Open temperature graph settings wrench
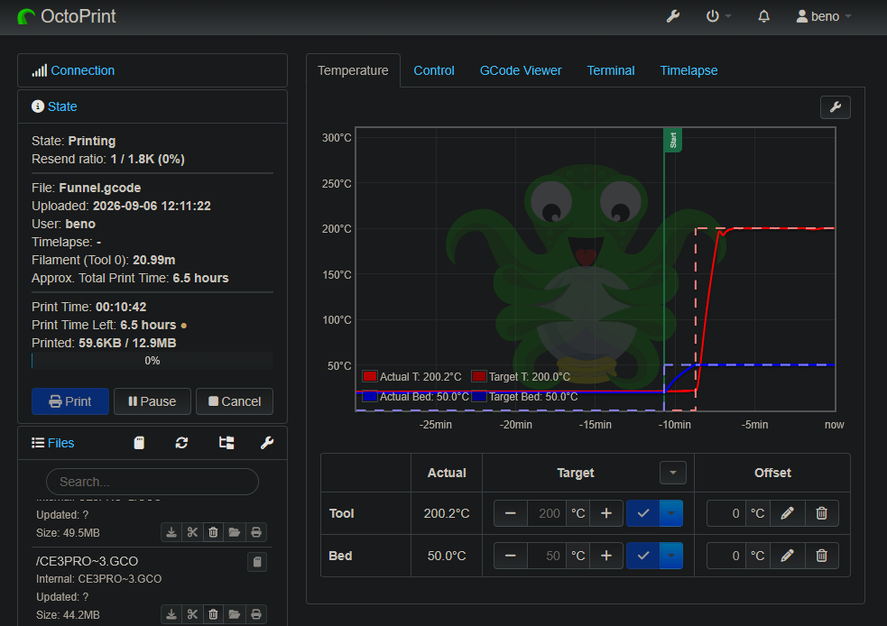The width and height of the screenshot is (887, 626). pyautogui.click(x=835, y=107)
